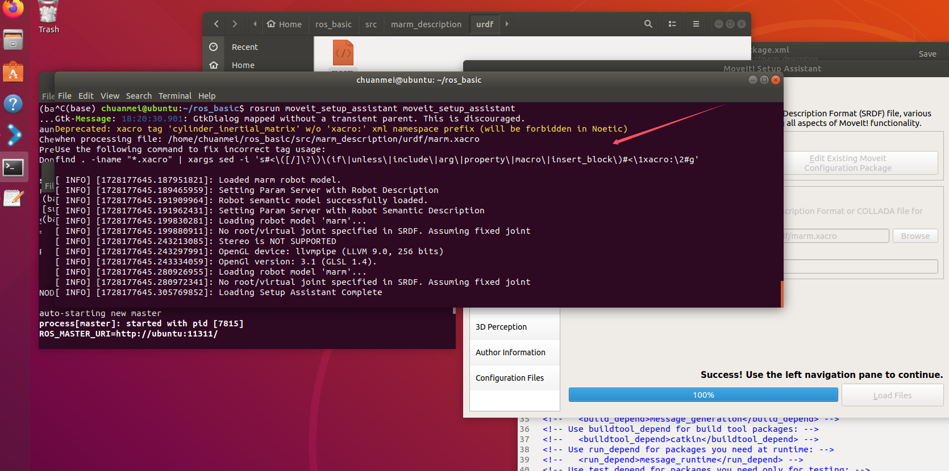Select Author Information in navigation pane
The height and width of the screenshot is (471, 949).
point(515,352)
